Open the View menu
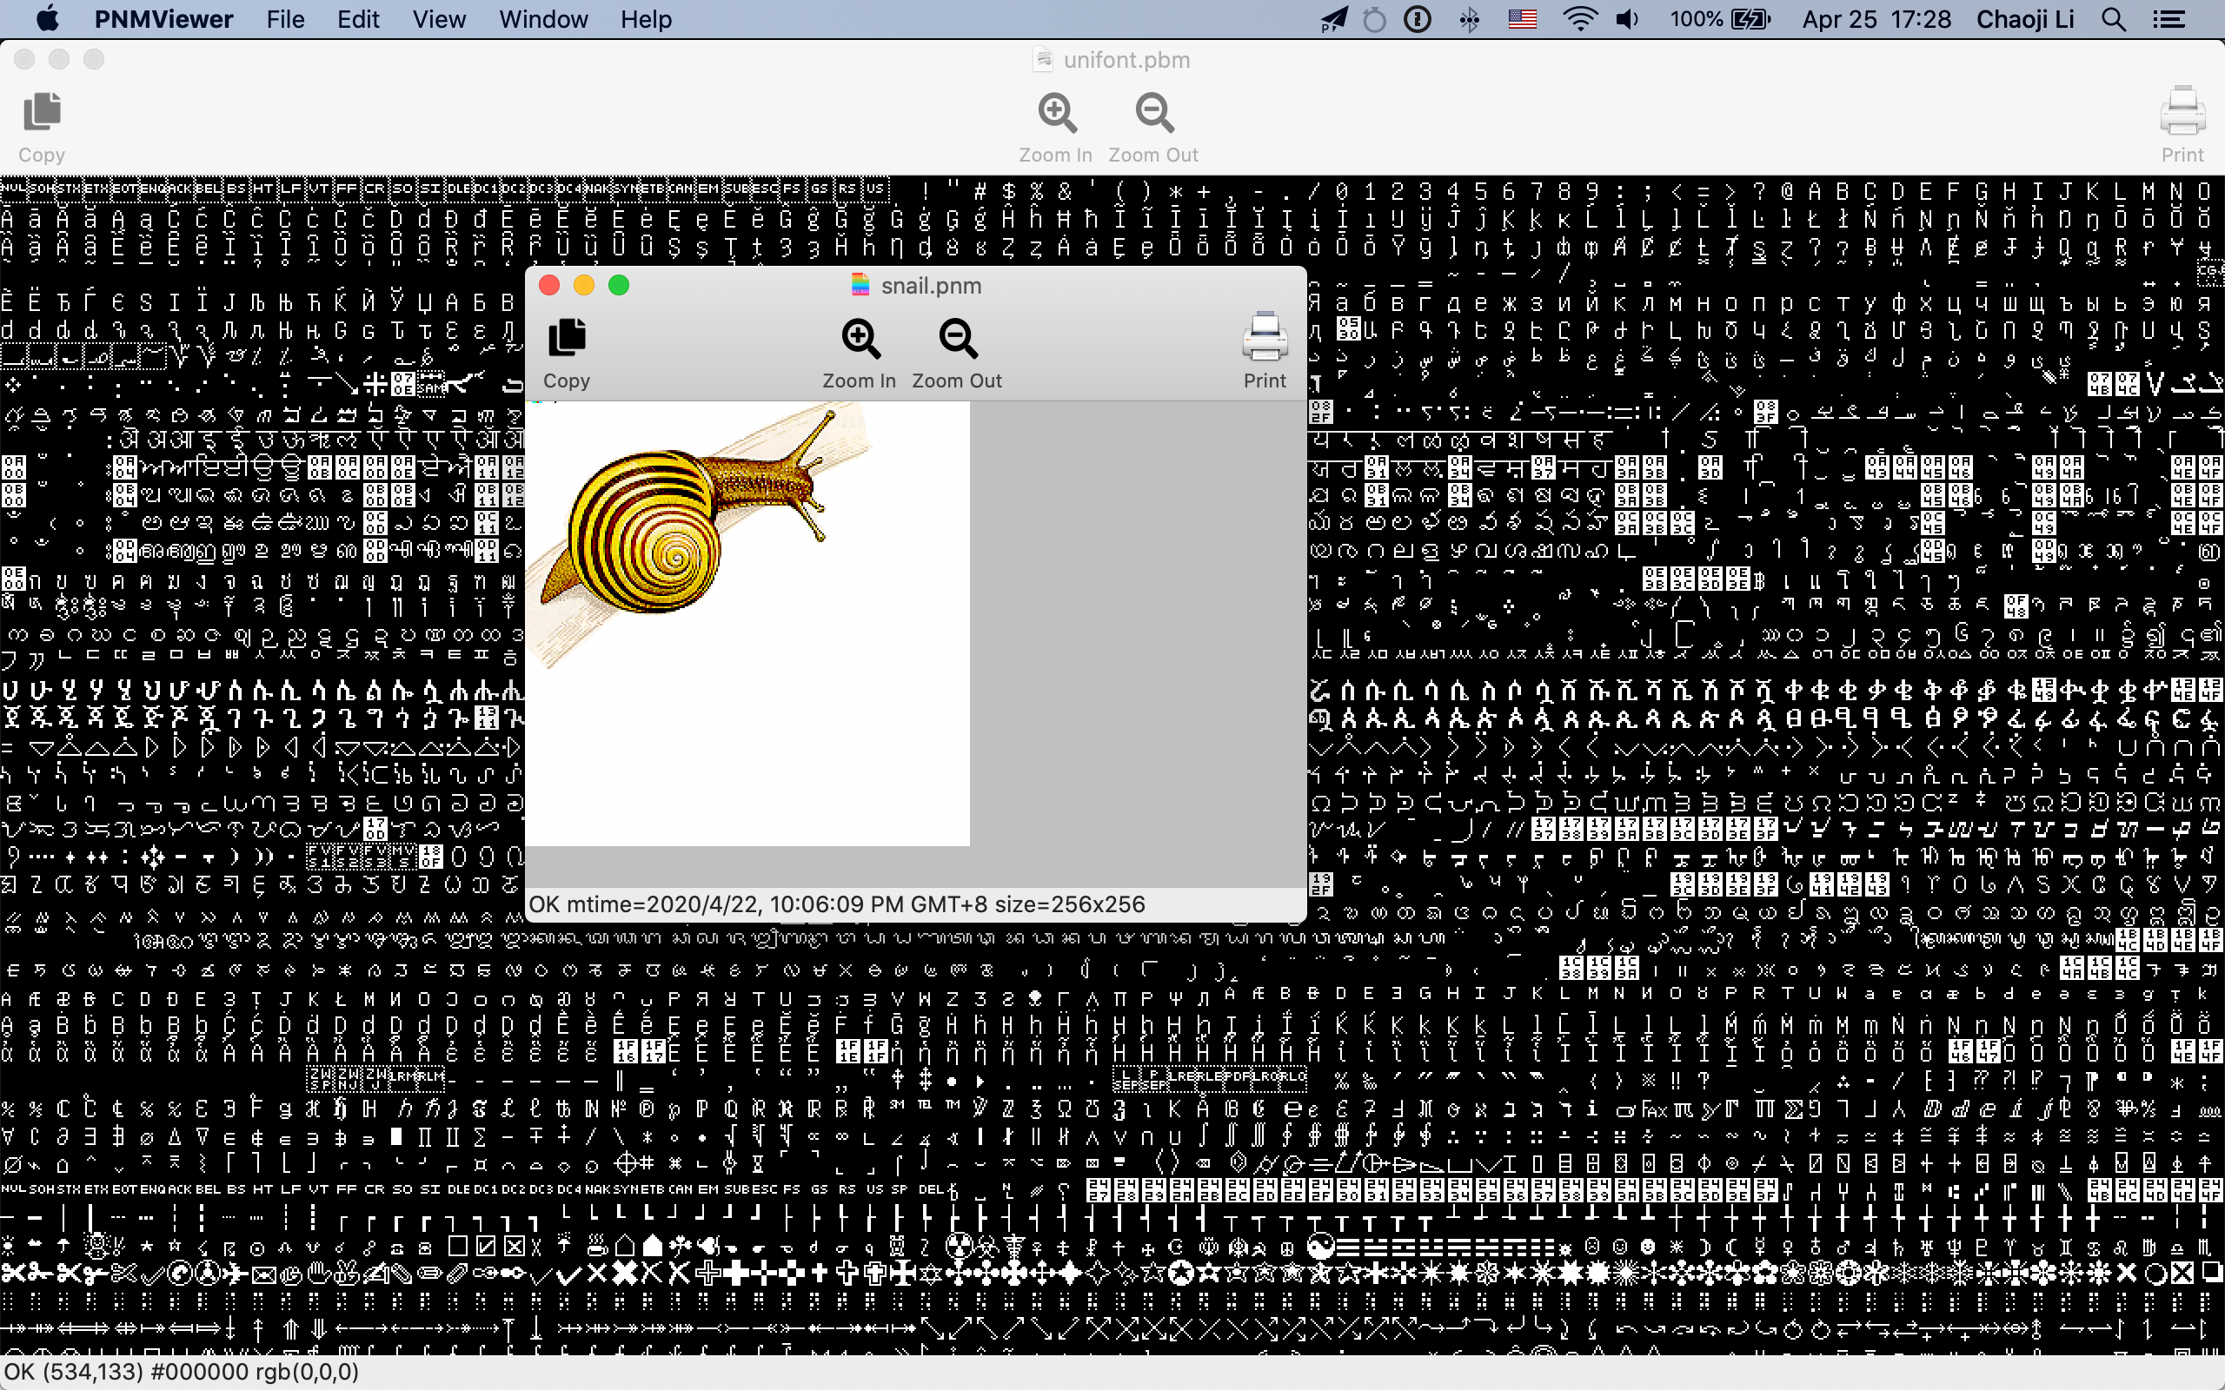 (439, 19)
